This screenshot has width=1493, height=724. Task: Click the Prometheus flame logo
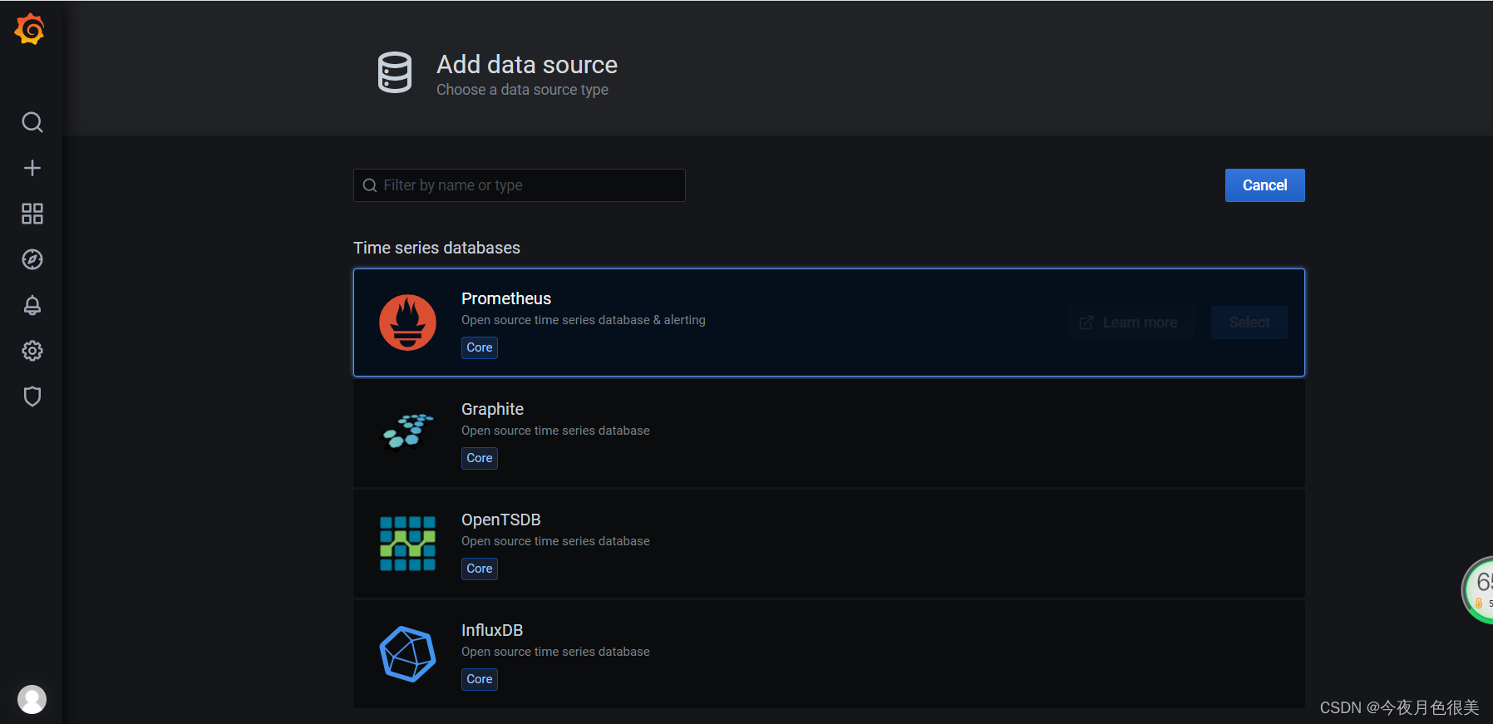(x=407, y=323)
